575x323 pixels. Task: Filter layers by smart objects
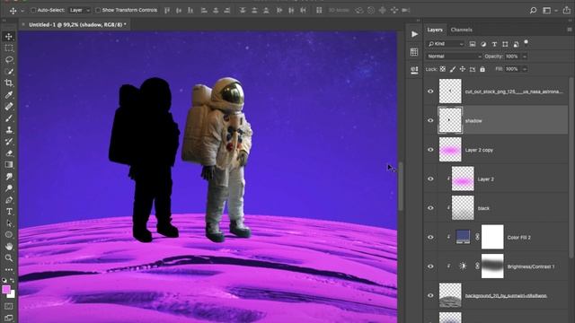(x=516, y=44)
